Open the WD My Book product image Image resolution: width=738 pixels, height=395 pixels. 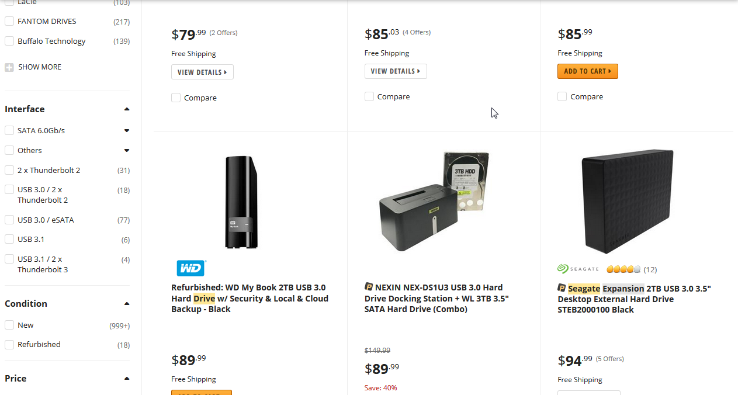point(241,202)
